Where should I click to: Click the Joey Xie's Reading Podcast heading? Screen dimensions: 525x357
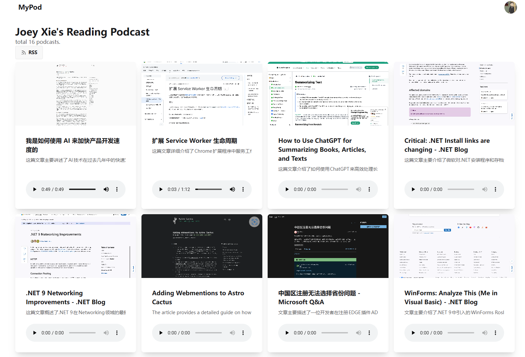pyautogui.click(x=82, y=32)
